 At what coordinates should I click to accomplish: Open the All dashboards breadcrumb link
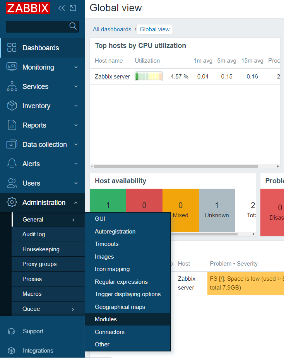pos(112,29)
